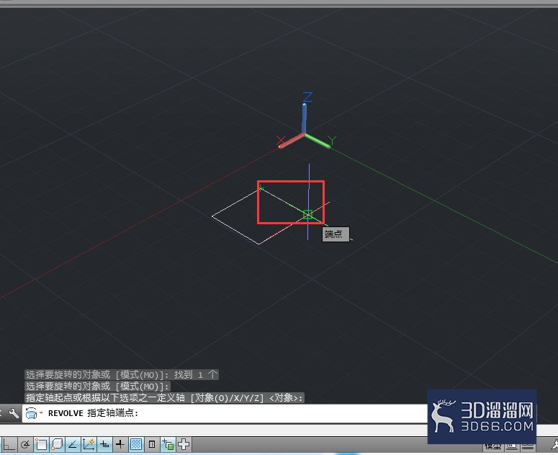Toggle Annotation Monitor cross icon
This screenshot has height=455, width=558.
click(184, 444)
